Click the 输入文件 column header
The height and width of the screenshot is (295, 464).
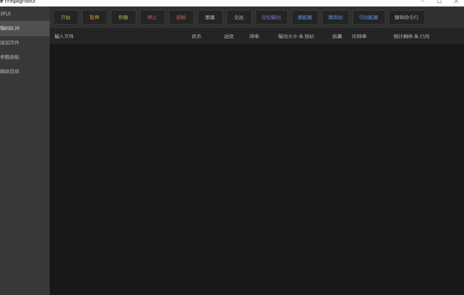[x=64, y=36]
